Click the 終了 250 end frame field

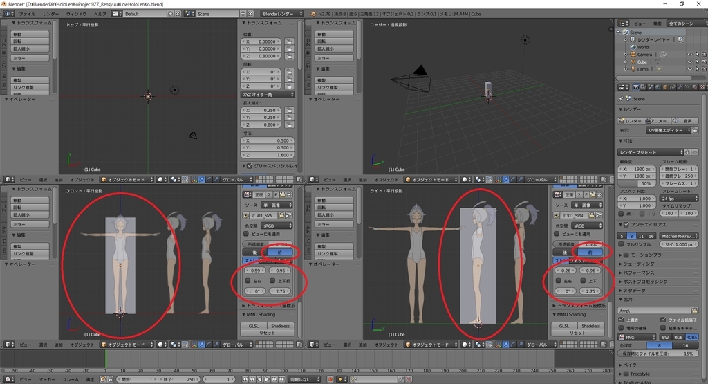click(x=179, y=379)
